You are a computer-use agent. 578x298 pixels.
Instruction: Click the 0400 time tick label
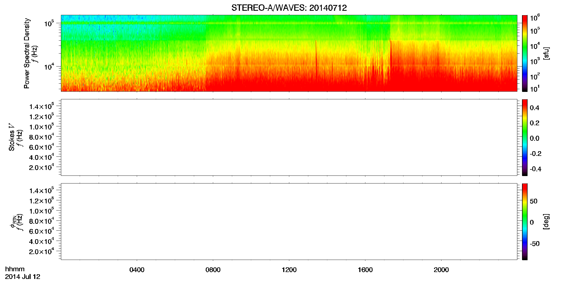pyautogui.click(x=137, y=270)
